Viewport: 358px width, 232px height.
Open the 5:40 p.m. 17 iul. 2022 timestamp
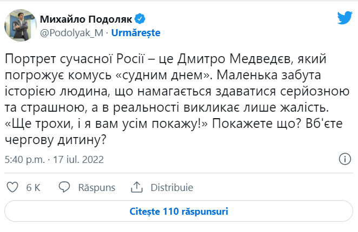click(54, 160)
